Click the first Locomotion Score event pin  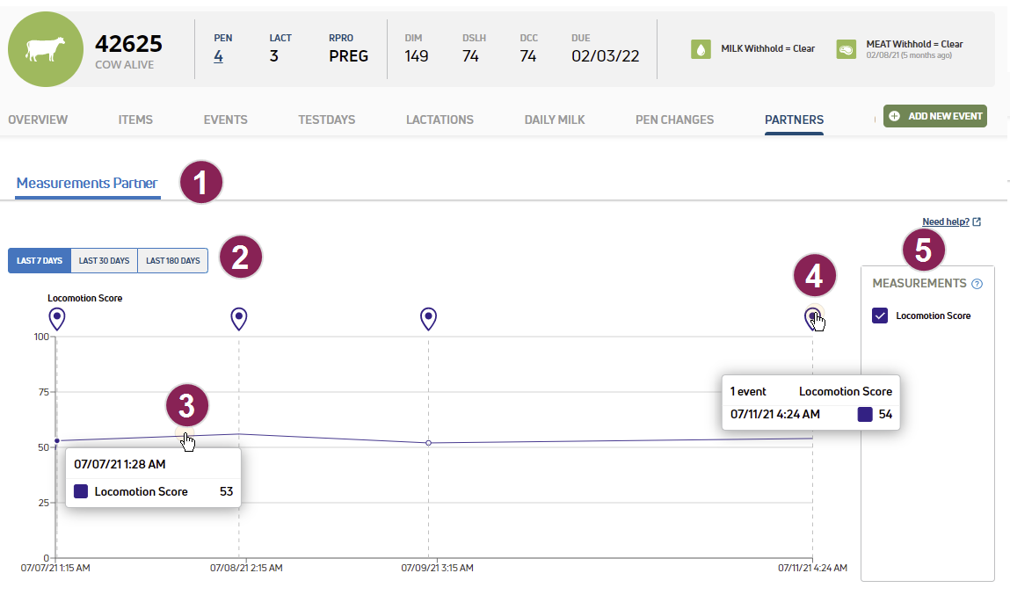tap(57, 317)
